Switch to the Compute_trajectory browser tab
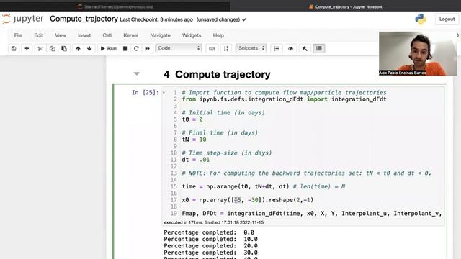Image resolution: width=461 pixels, height=259 pixels. (x=346, y=6)
